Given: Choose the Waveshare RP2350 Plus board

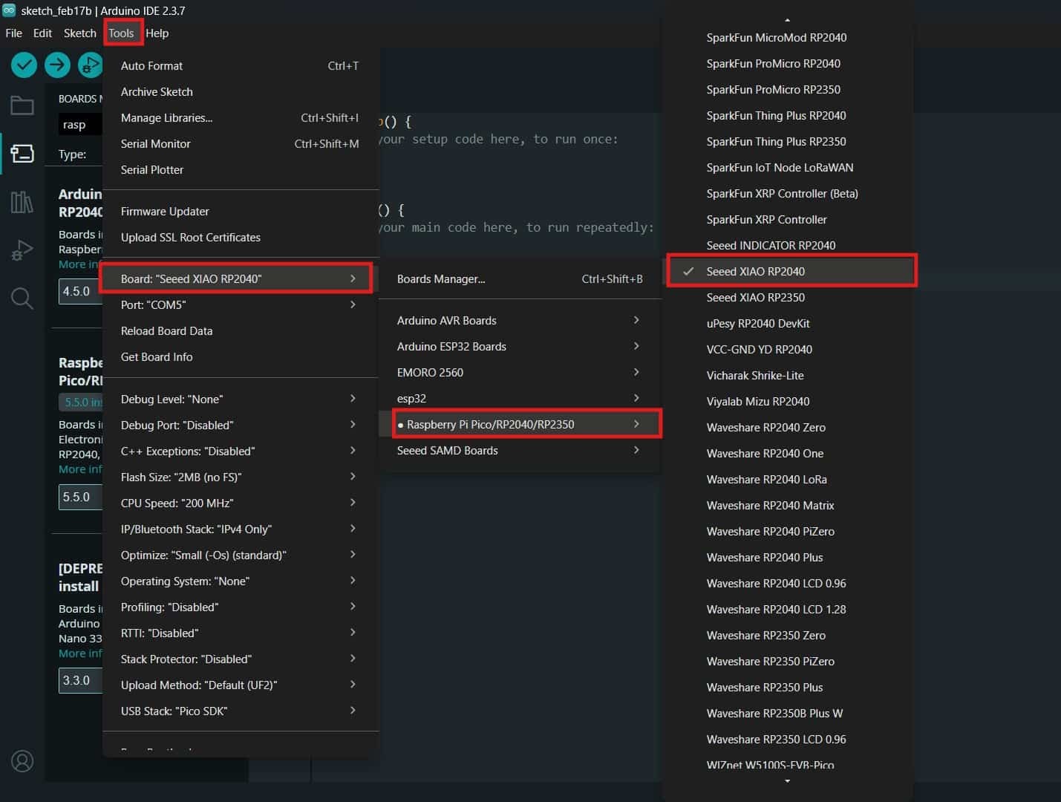Looking at the screenshot, I should click(x=787, y=687).
